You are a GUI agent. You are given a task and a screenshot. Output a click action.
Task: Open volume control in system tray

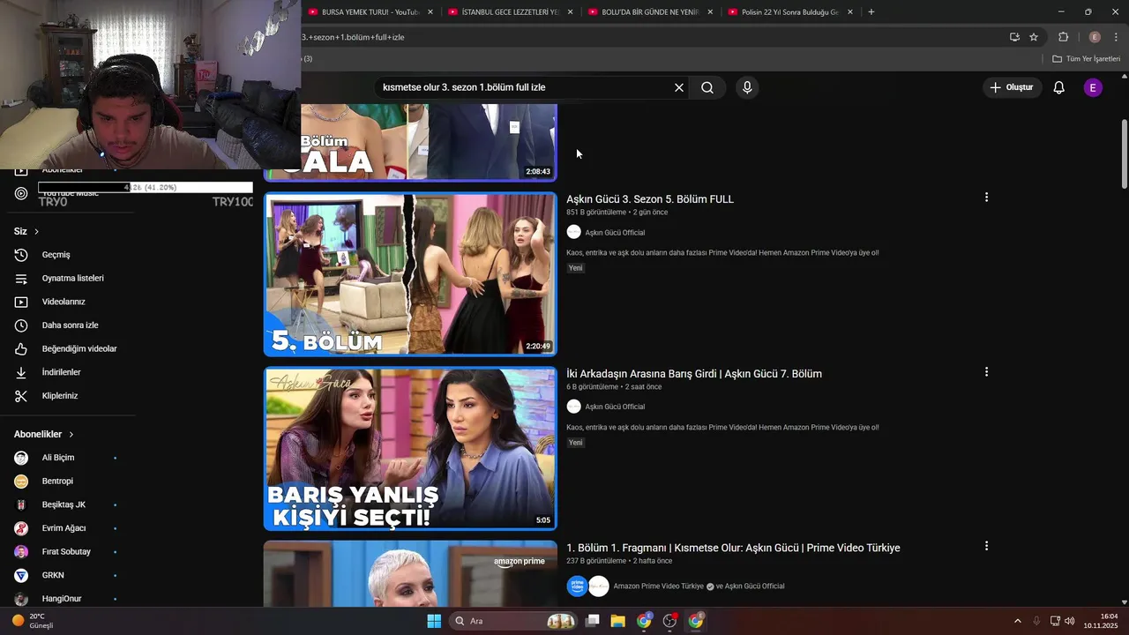point(1070,621)
